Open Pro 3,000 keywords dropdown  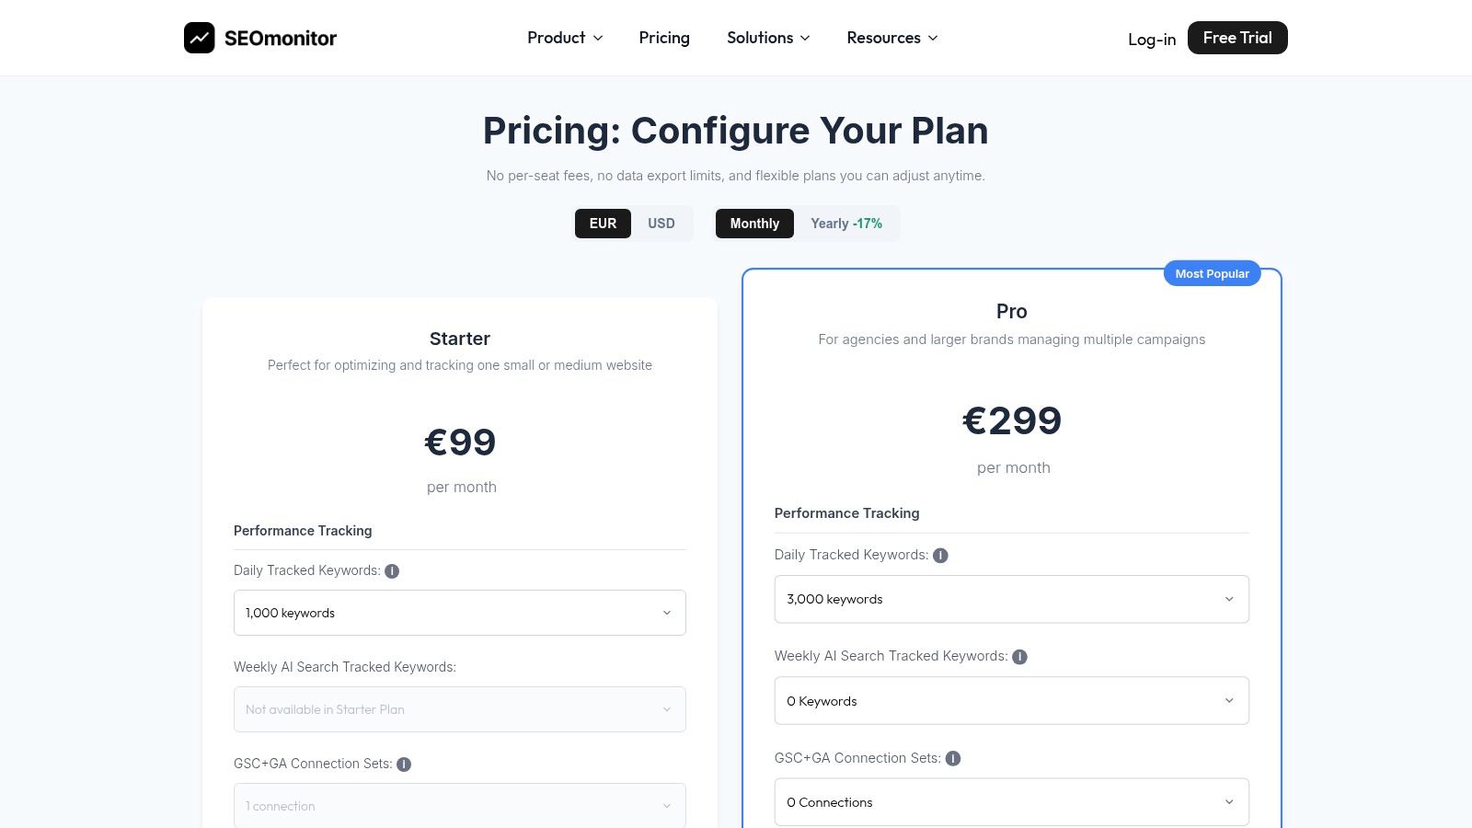pos(1012,599)
